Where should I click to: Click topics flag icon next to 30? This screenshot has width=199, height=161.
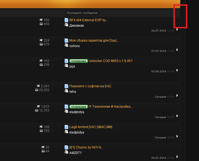point(43,147)
